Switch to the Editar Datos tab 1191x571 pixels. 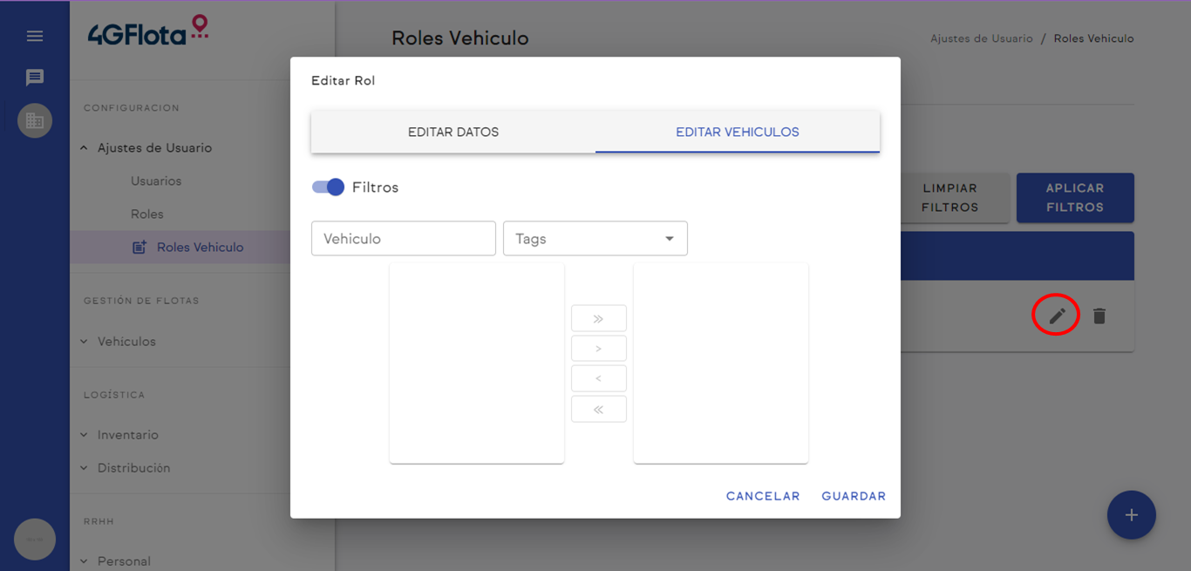click(x=453, y=133)
